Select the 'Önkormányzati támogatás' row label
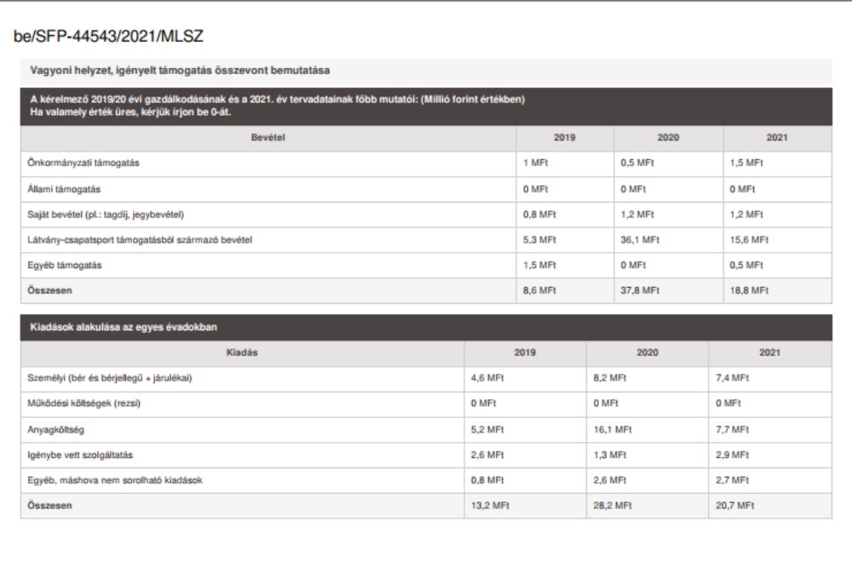Screen dimensions: 852x578 pyautogui.click(x=83, y=163)
